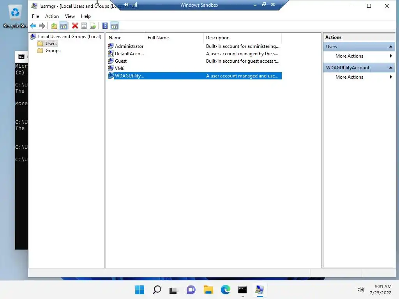The height and width of the screenshot is (299, 399).
Task: Open Properties via toolbar icon
Action: click(84, 26)
